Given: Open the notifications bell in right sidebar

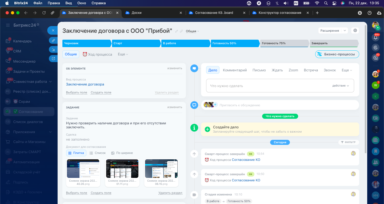Looking at the screenshot, I should (x=376, y=38).
